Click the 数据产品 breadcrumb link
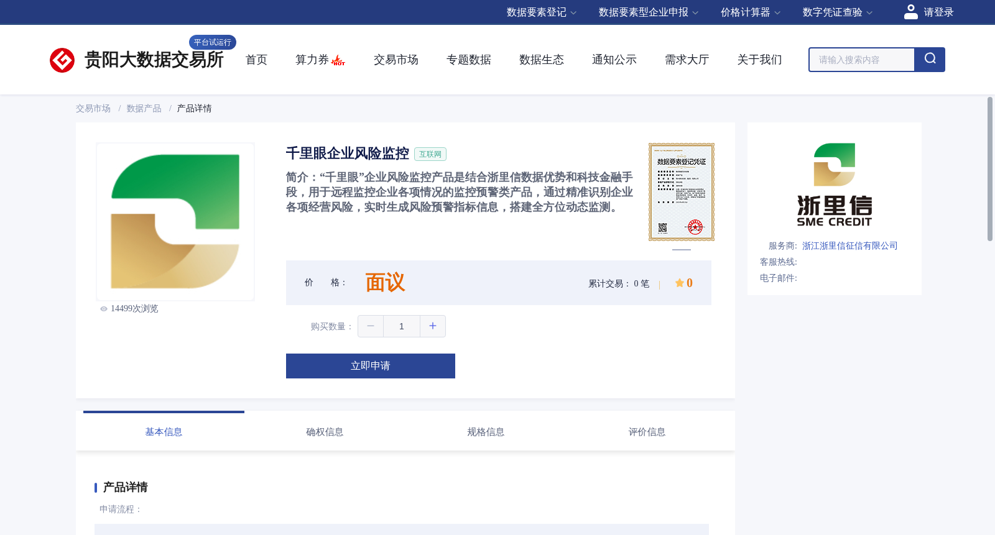995x535 pixels. (144, 109)
